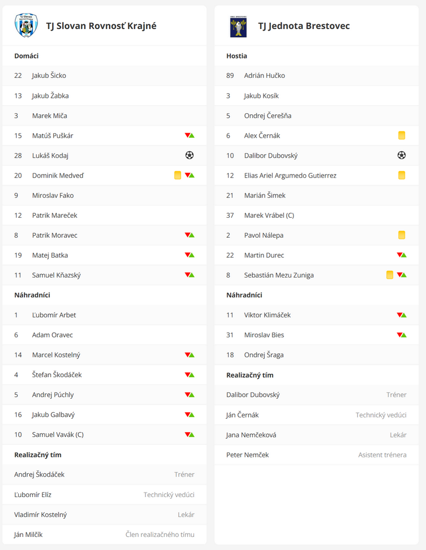Click the yellow card next to Alex Černák

[402, 135]
